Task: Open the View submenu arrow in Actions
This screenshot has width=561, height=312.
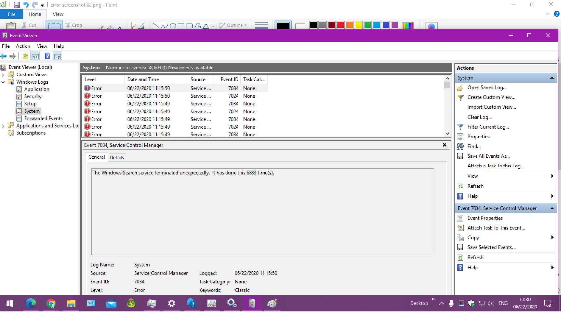Action: click(552, 176)
